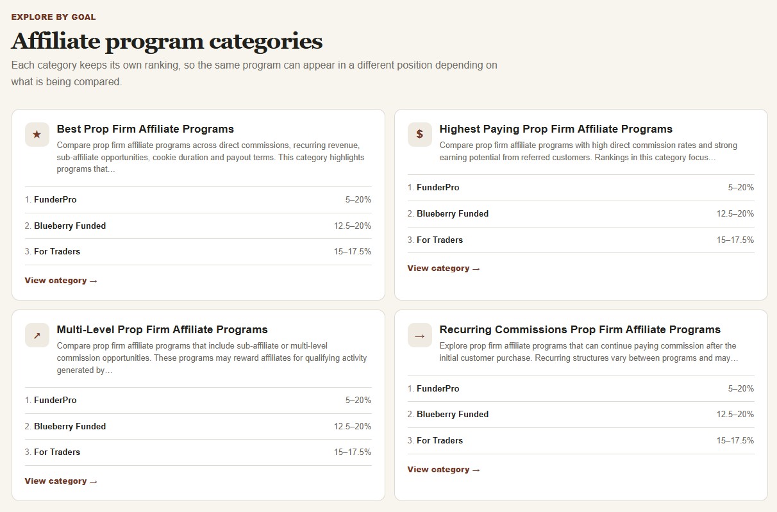This screenshot has height=512, width=777.
Task: Click 15–17.5% rate in Best Prop Firm card
Action: (x=353, y=252)
